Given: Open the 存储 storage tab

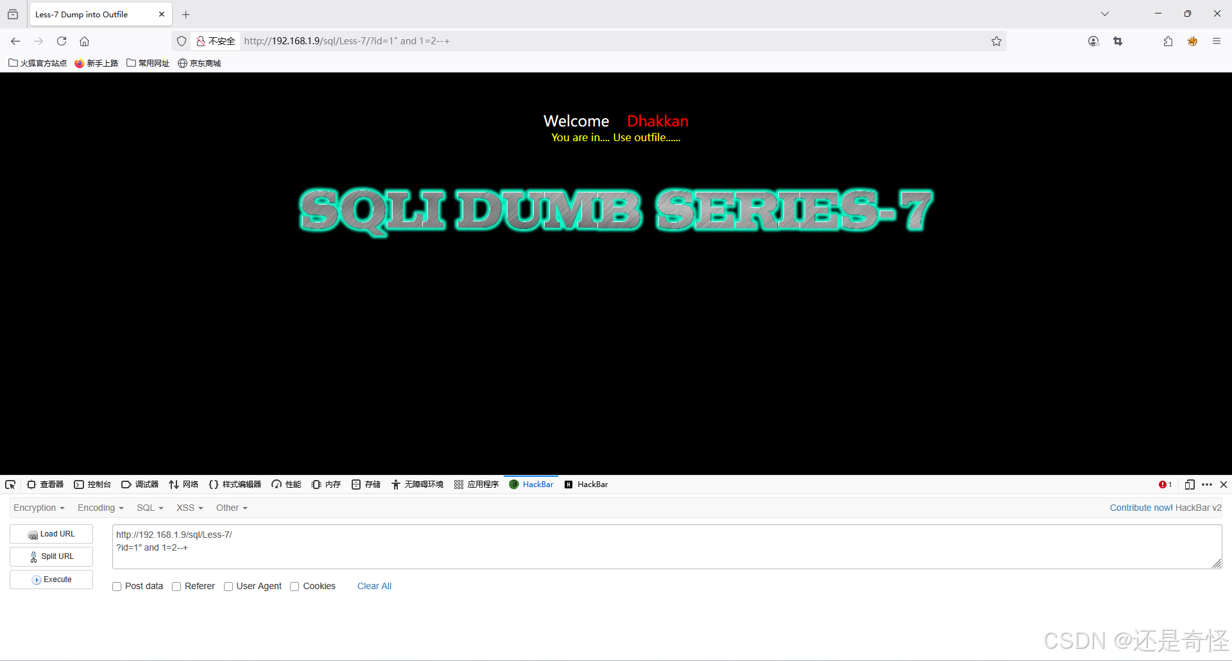Looking at the screenshot, I should point(366,485).
